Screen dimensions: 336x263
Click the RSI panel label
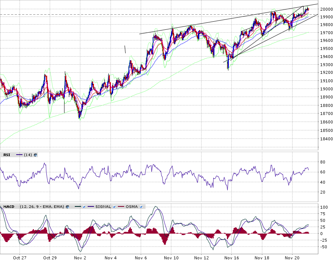[x=7, y=155]
